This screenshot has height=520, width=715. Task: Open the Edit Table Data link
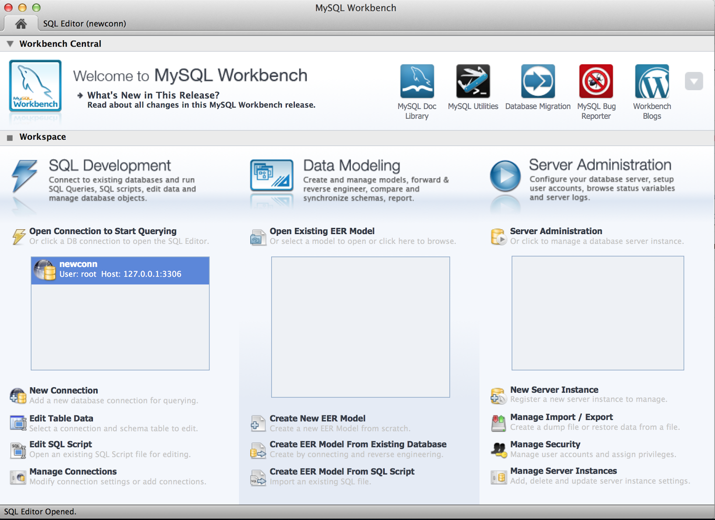[x=61, y=419]
